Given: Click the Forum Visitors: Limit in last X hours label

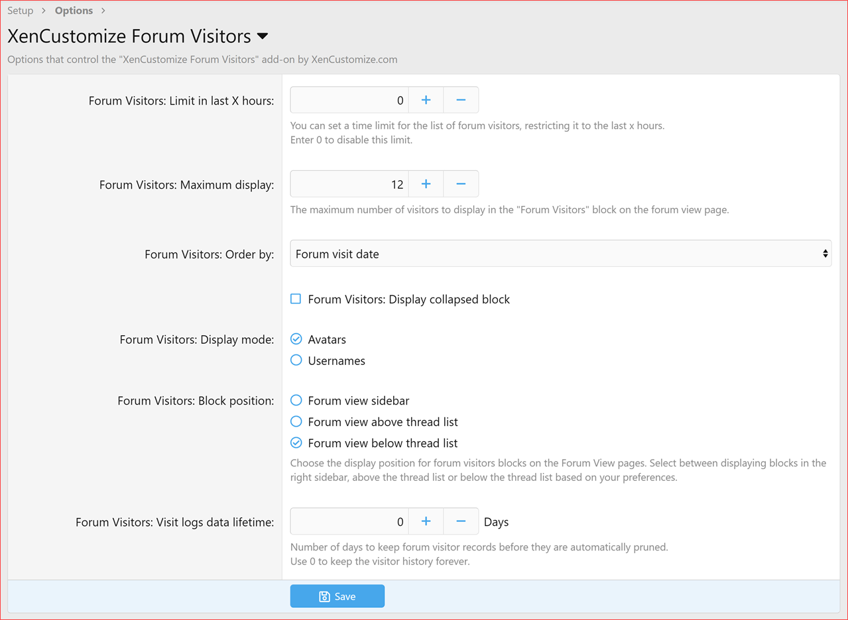Looking at the screenshot, I should pyautogui.click(x=181, y=101).
